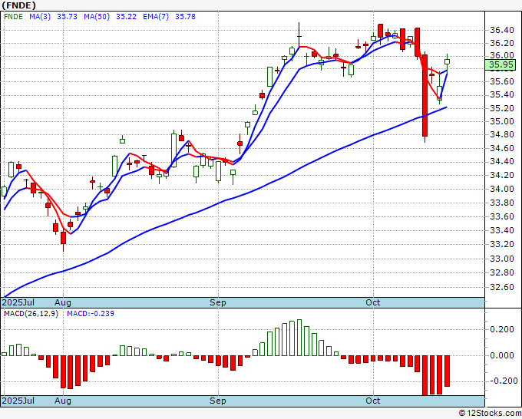Click the 33.40 price axis label

pos(502,230)
